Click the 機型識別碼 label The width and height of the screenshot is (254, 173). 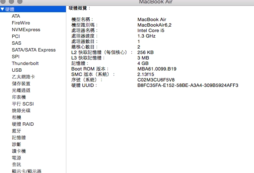click(85, 25)
